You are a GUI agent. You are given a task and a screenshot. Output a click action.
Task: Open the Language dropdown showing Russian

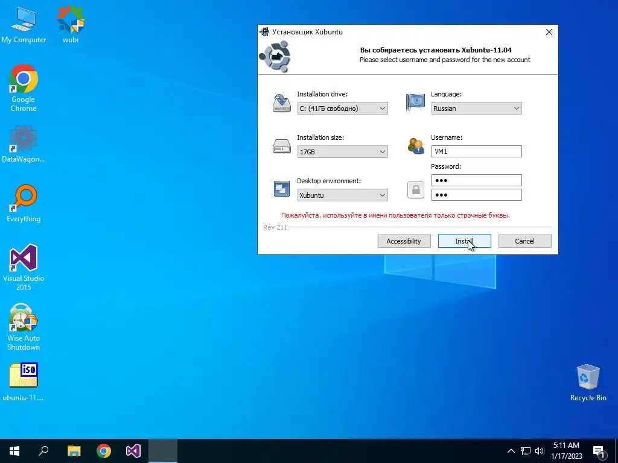477,109
